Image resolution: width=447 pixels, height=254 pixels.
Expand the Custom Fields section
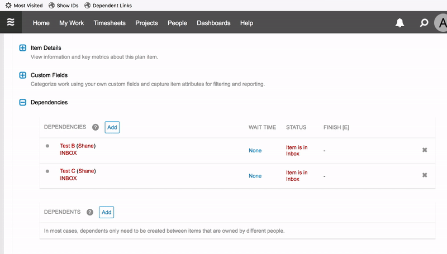(22, 75)
